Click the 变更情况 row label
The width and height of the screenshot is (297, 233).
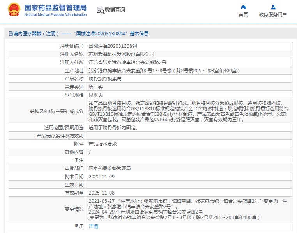tap(74, 209)
